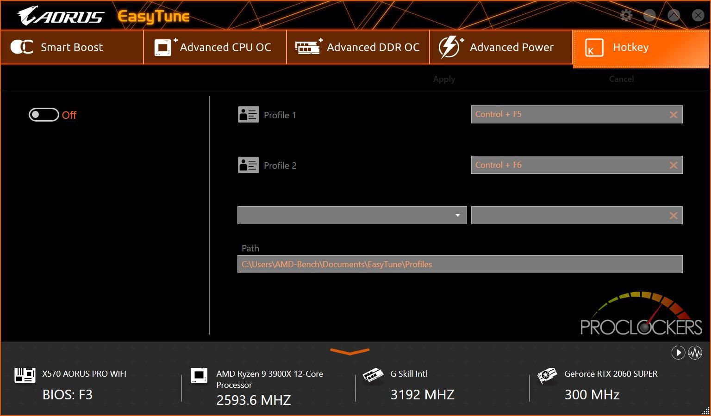This screenshot has width=711, height=416.
Task: Open the settings gear icon
Action: pos(626,15)
